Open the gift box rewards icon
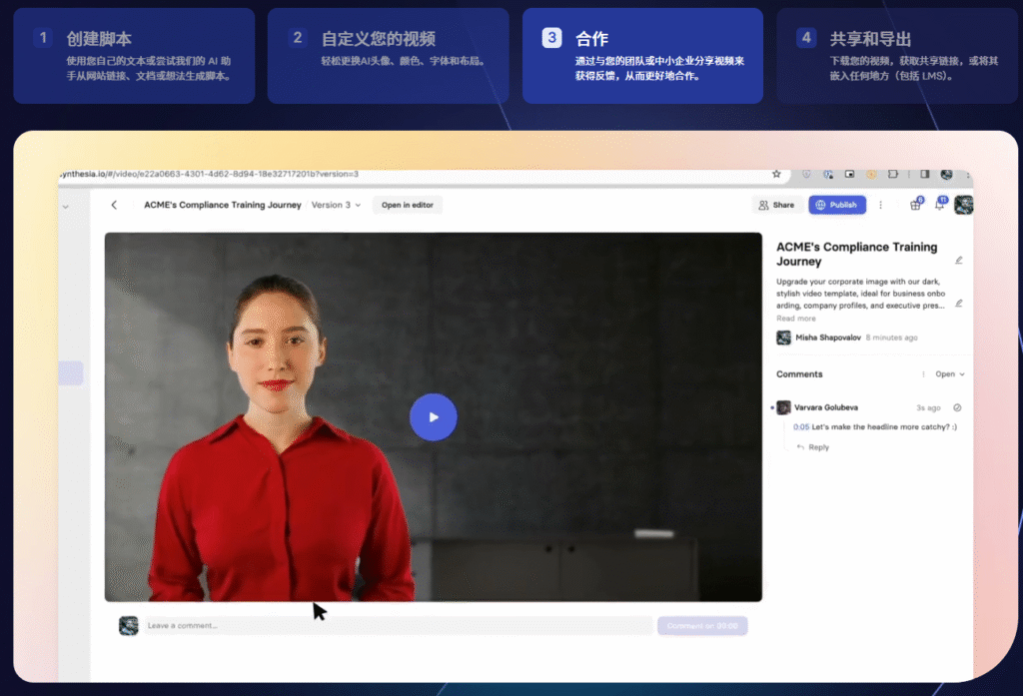 pyautogui.click(x=915, y=205)
